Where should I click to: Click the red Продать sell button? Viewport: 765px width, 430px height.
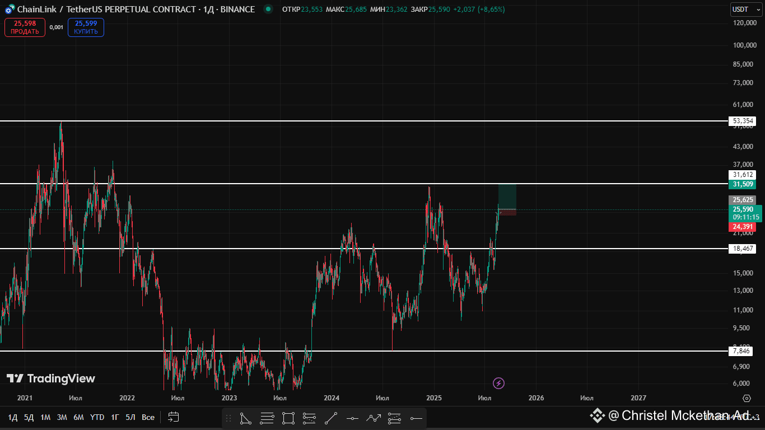pyautogui.click(x=25, y=27)
